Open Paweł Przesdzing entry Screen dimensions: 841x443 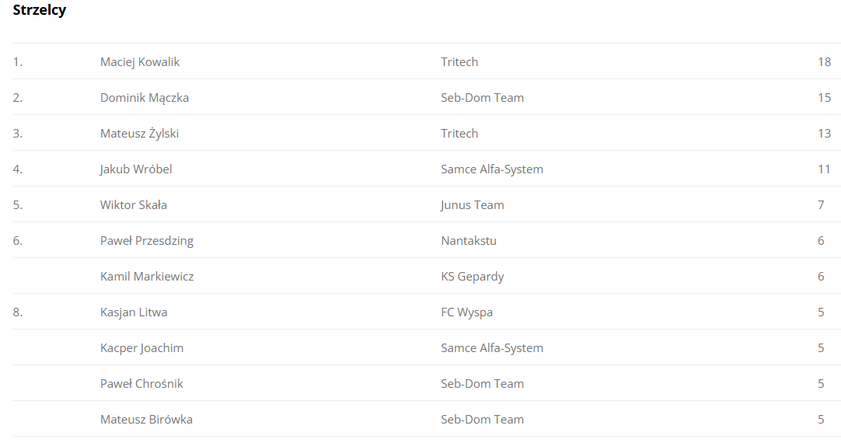[147, 241]
